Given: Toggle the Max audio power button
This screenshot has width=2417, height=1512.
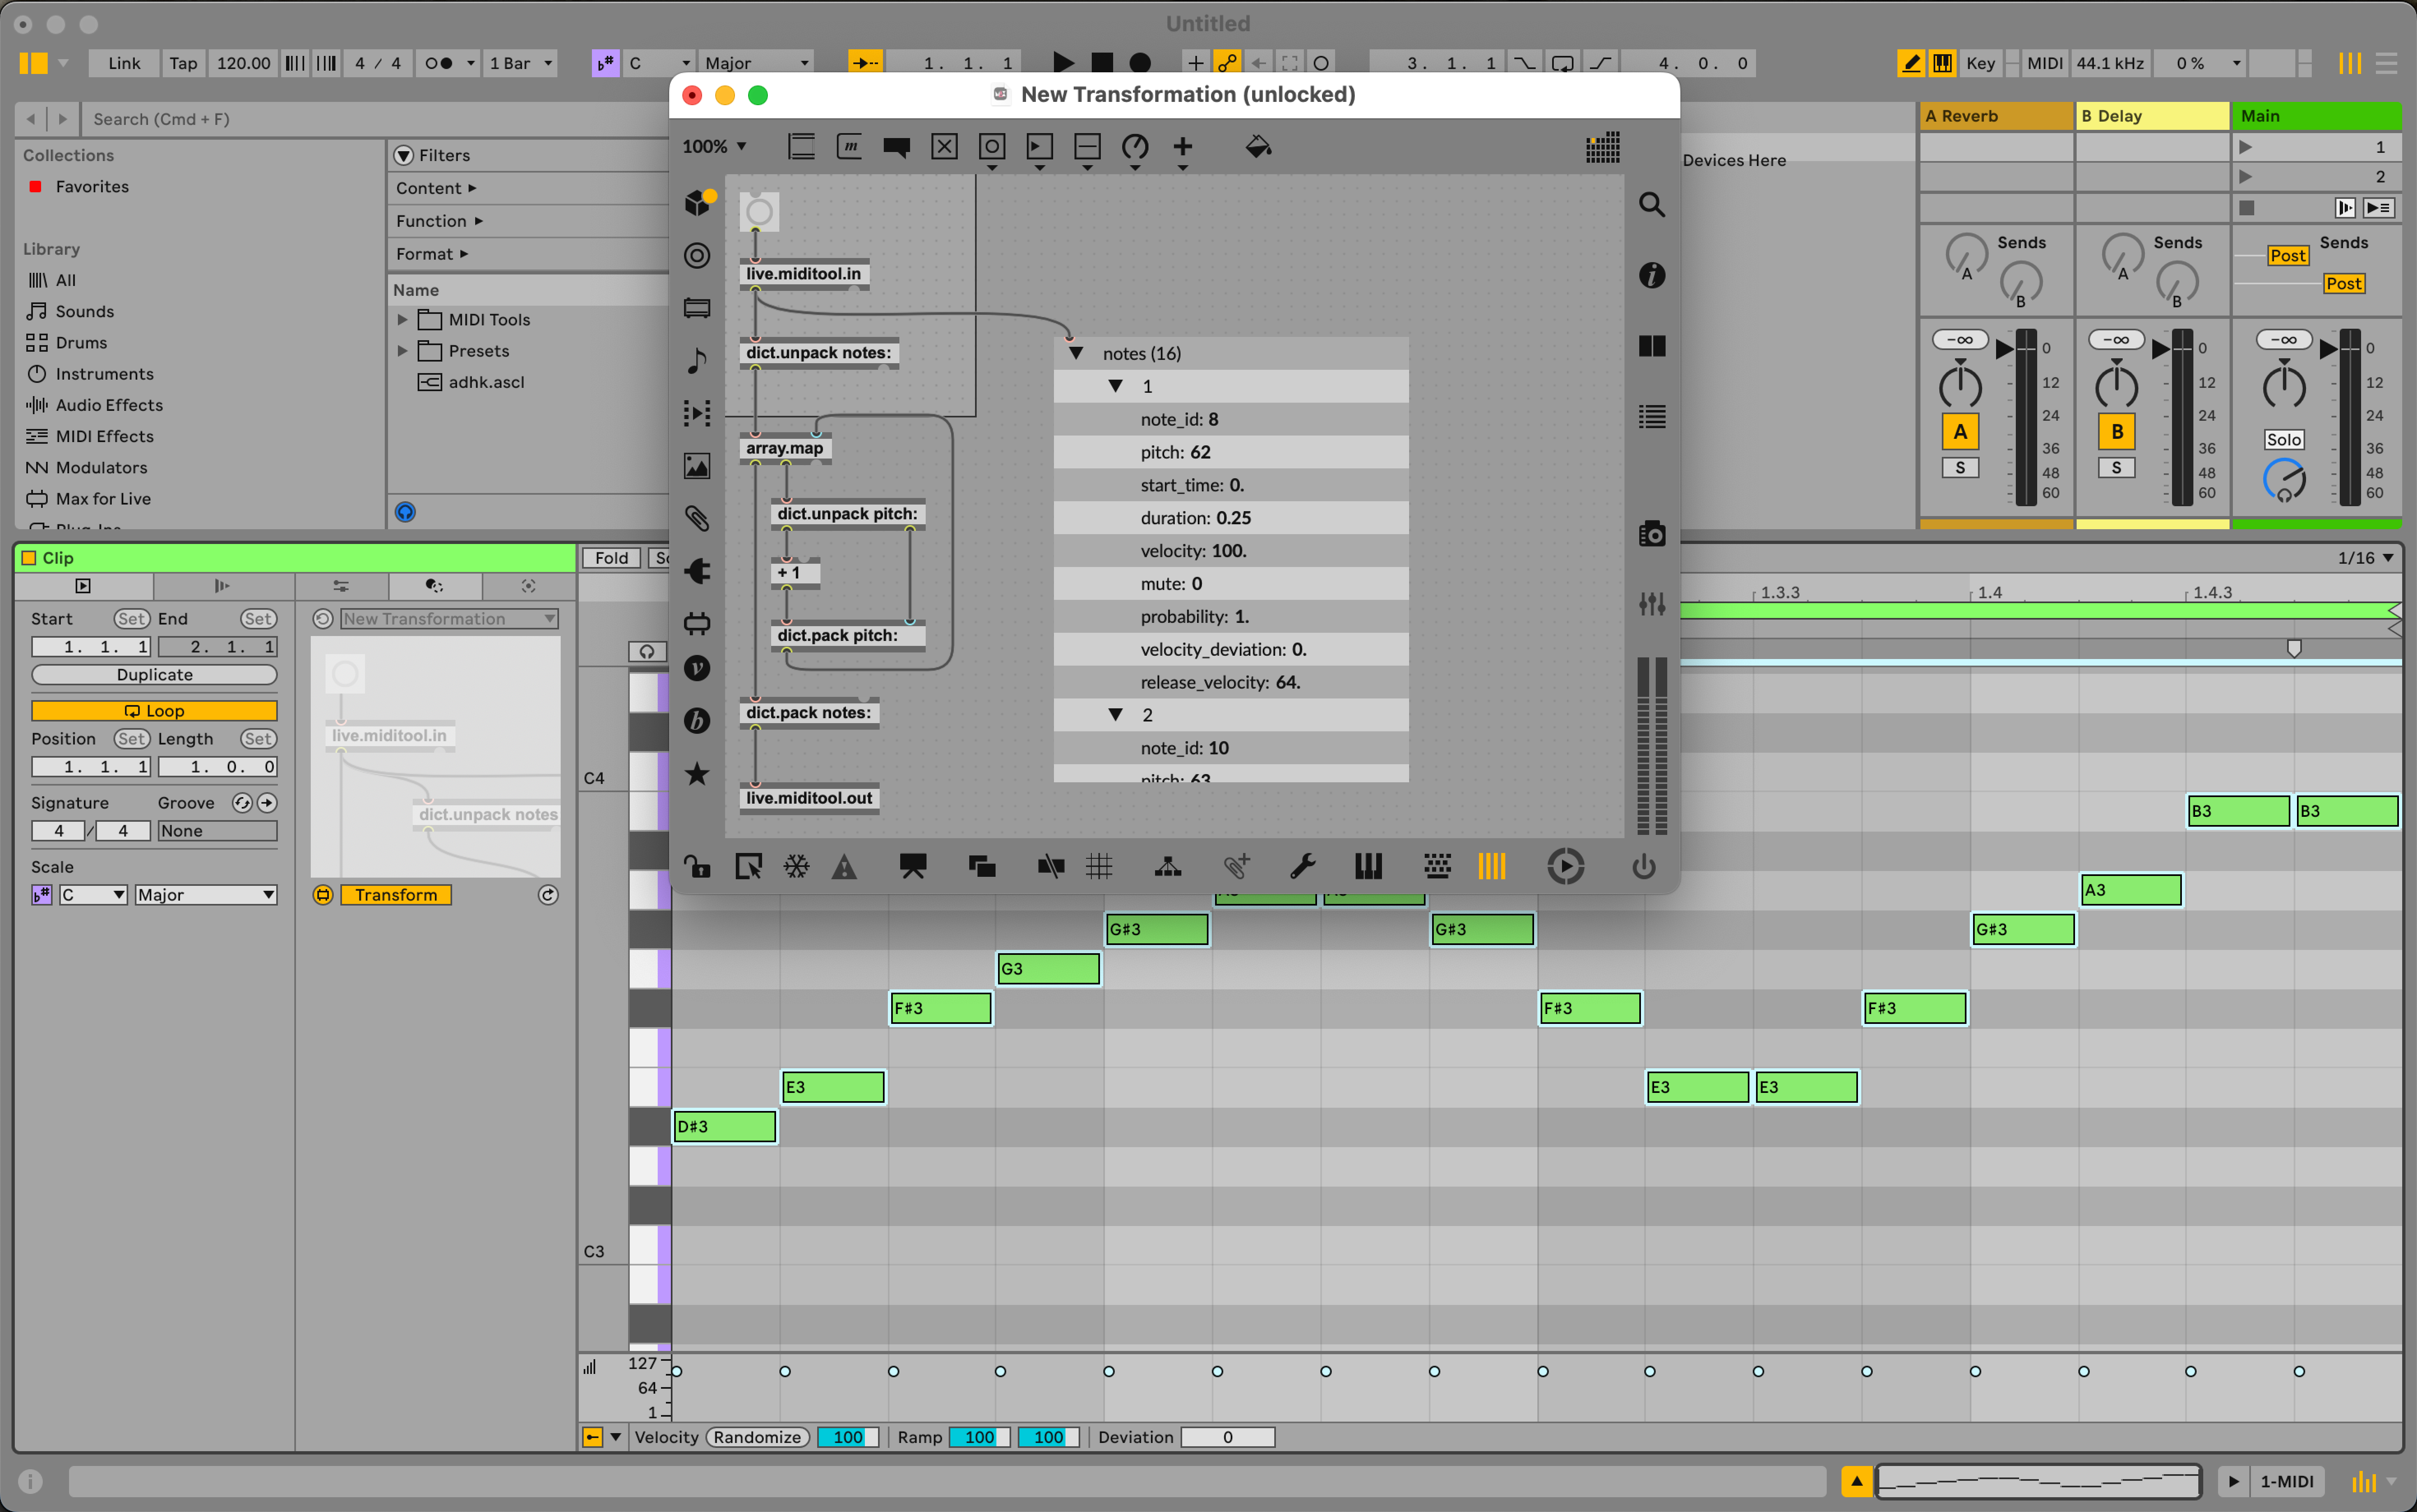Looking at the screenshot, I should coord(1644,866).
